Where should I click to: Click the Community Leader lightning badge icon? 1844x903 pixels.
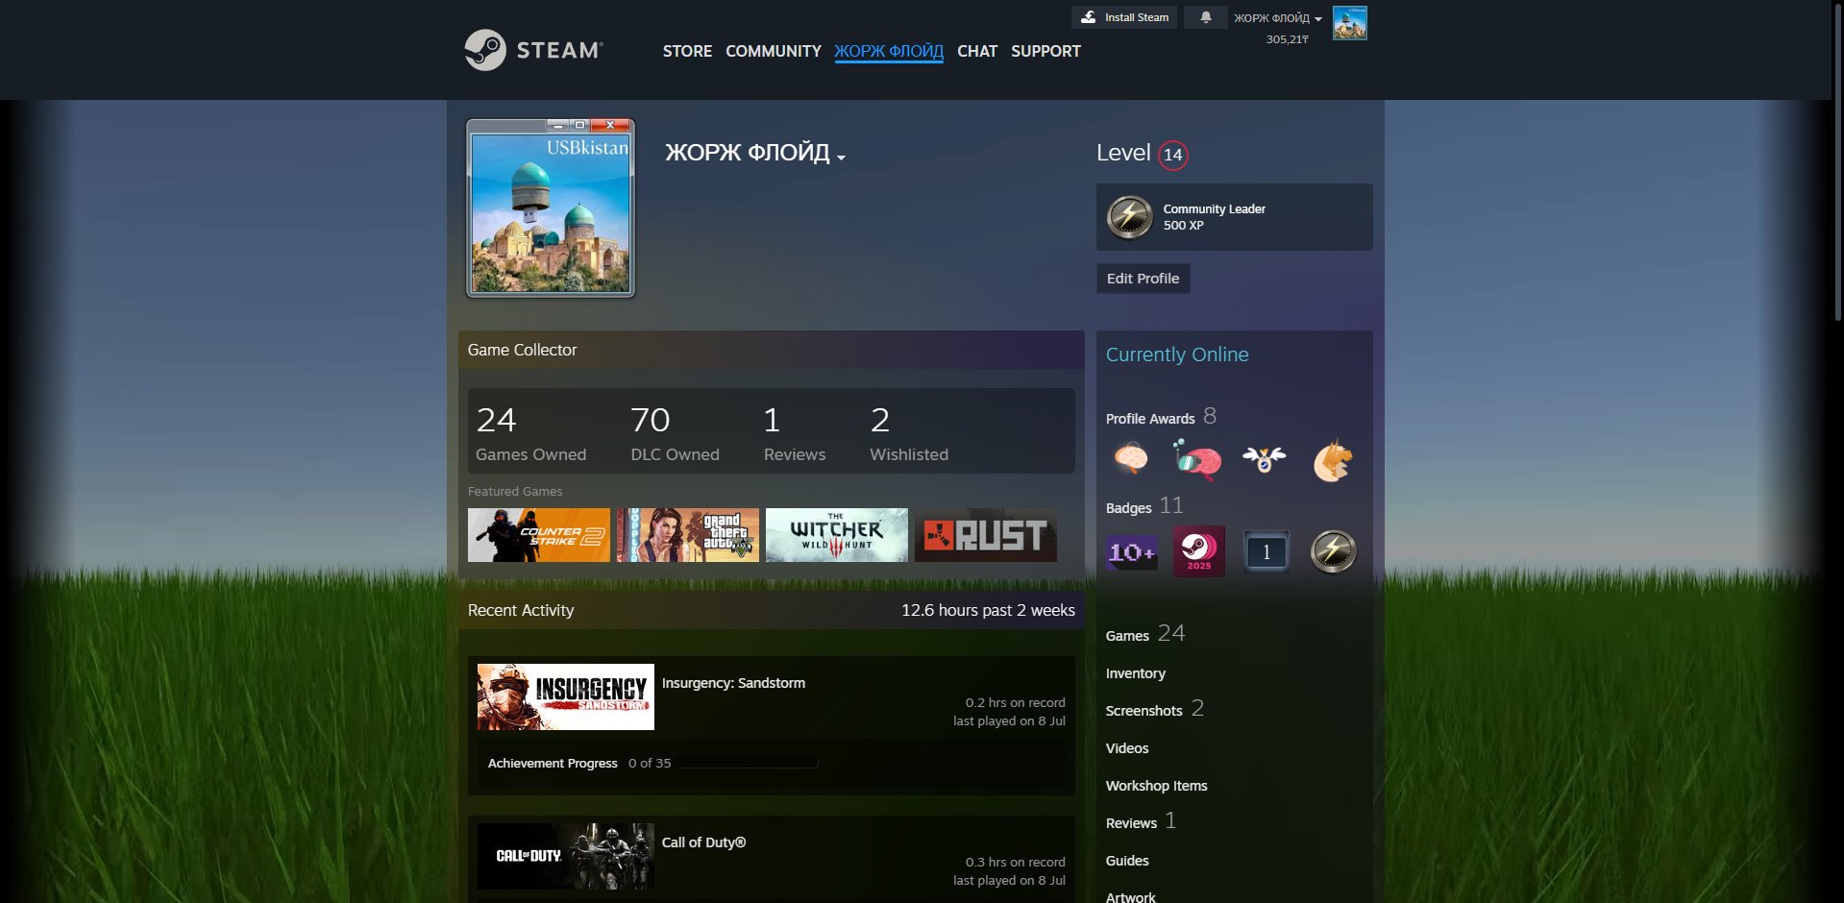pyautogui.click(x=1129, y=217)
